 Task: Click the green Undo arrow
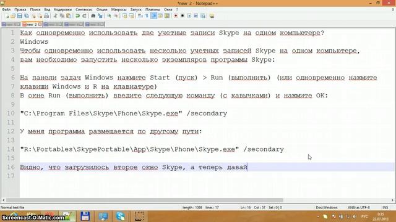tap(77, 16)
